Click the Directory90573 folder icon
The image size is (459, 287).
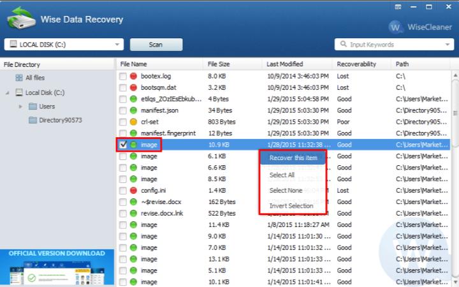click(33, 120)
